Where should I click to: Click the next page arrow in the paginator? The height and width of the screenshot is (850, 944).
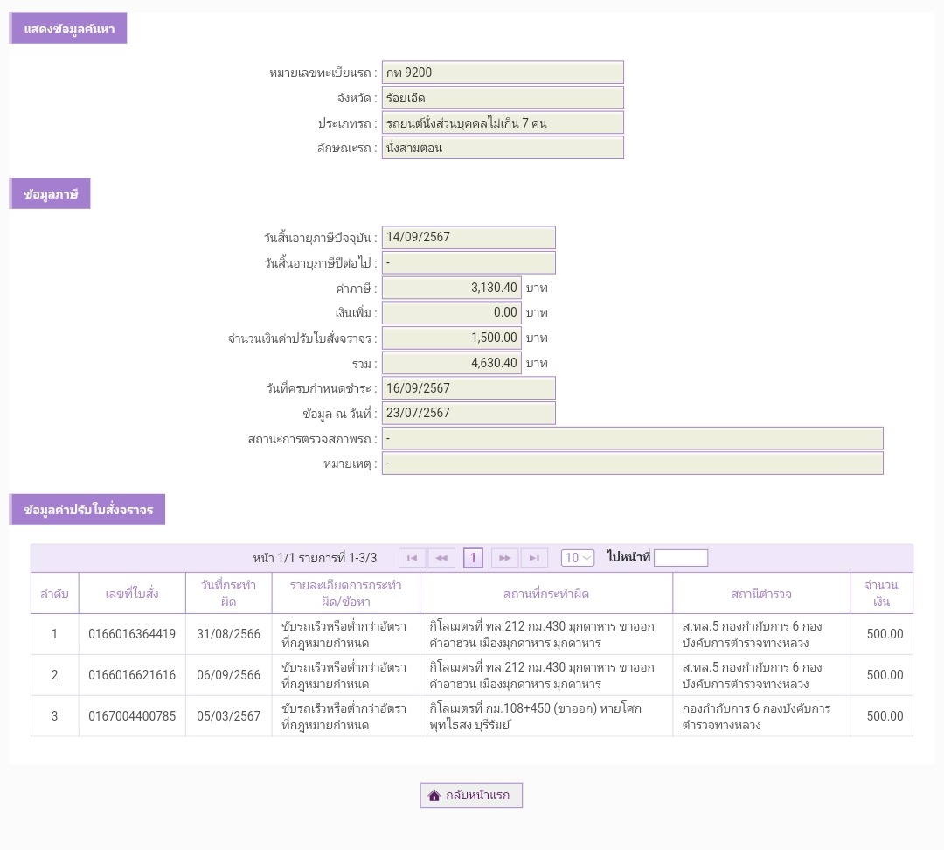point(504,558)
